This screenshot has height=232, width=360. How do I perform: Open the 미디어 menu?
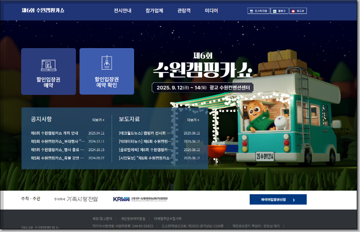(211, 10)
